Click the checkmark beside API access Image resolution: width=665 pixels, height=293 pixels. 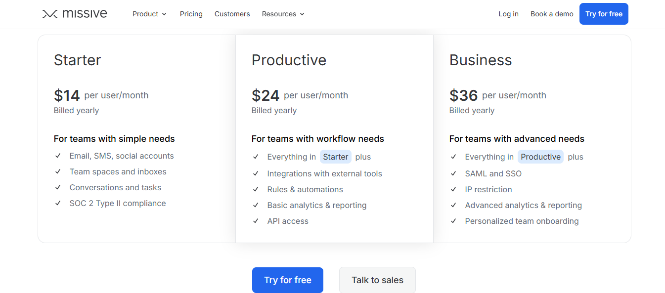[x=256, y=221]
